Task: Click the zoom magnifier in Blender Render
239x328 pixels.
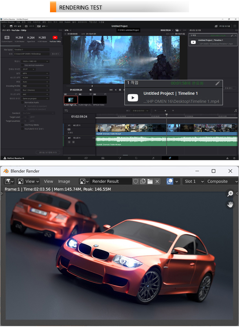Action: coord(230,193)
